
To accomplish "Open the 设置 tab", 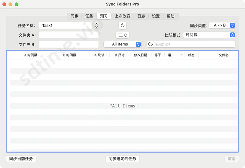I will [156, 16].
